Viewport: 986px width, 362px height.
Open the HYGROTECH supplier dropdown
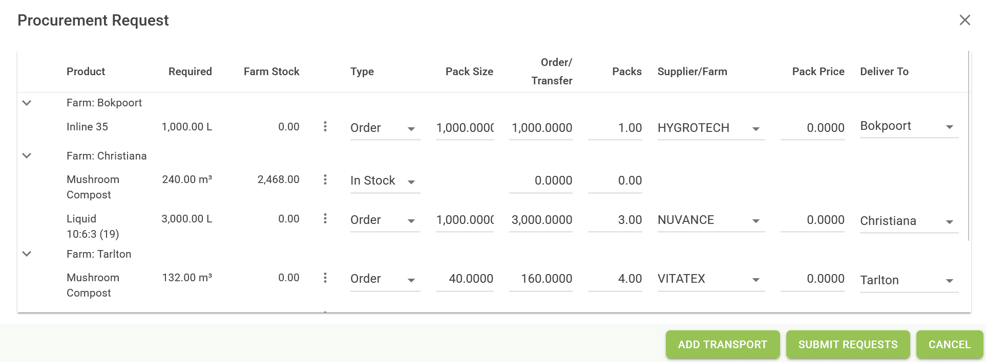coord(710,128)
